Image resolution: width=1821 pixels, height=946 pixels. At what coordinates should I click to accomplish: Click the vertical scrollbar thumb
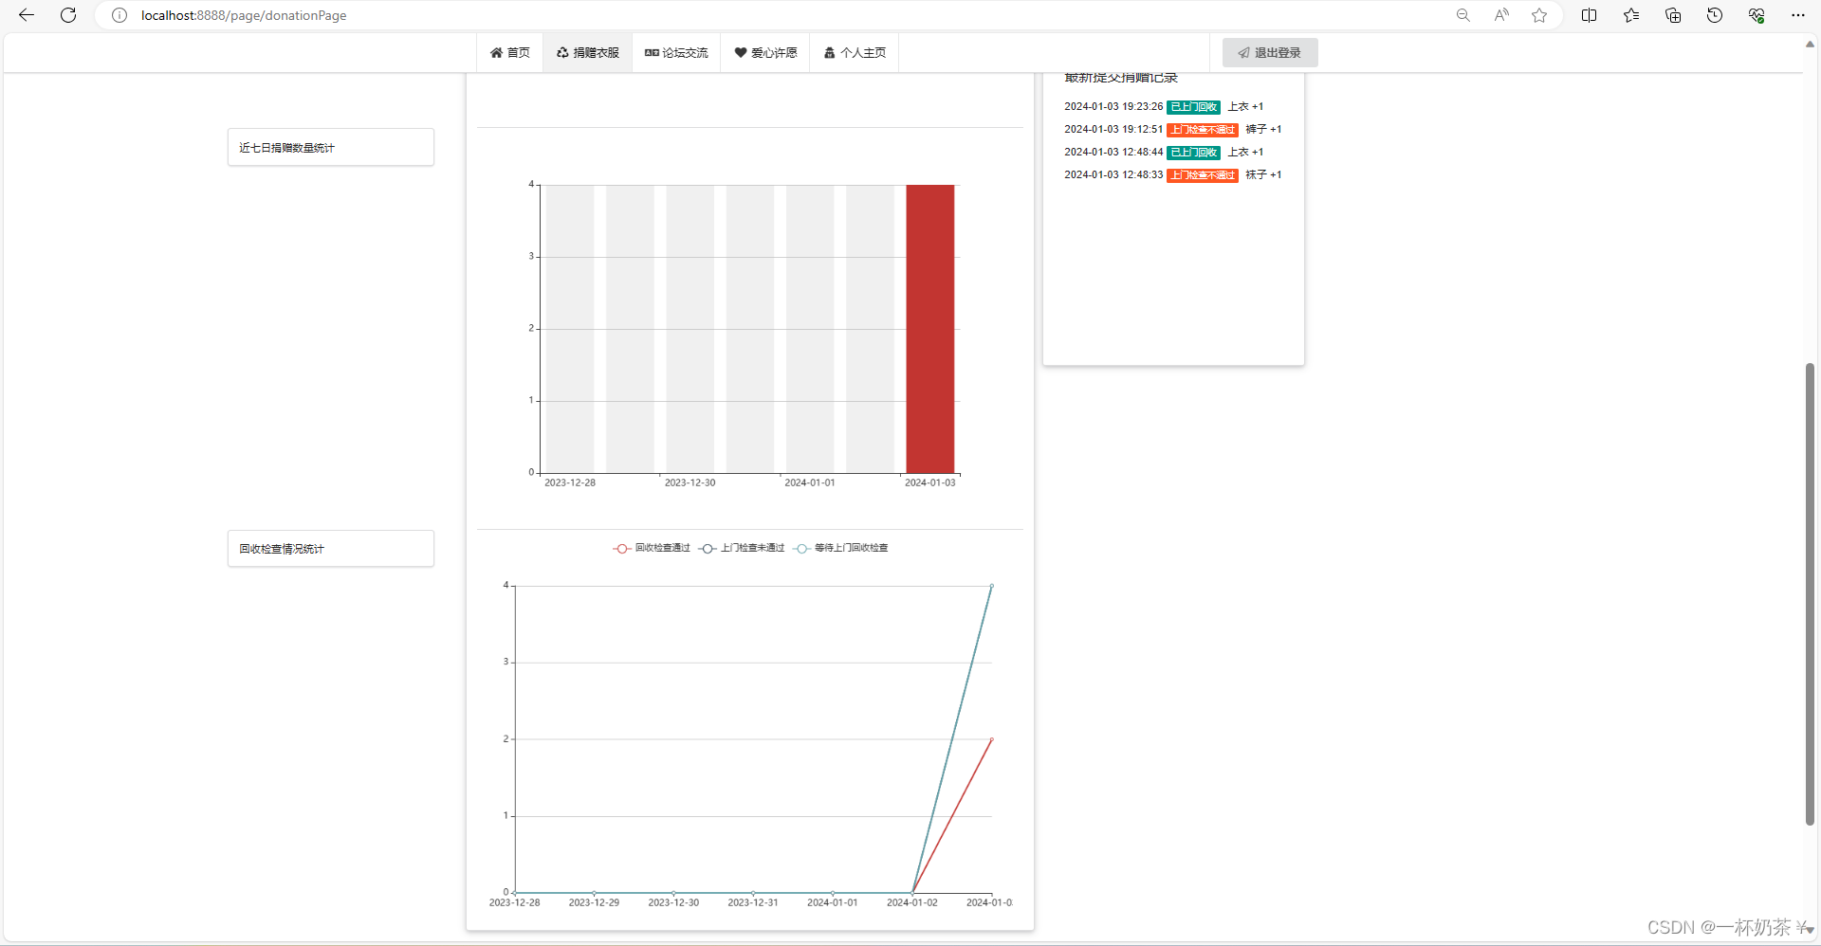pyautogui.click(x=1810, y=594)
